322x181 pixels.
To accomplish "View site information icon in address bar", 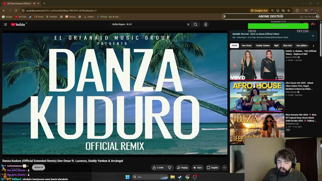I will 23,11.
